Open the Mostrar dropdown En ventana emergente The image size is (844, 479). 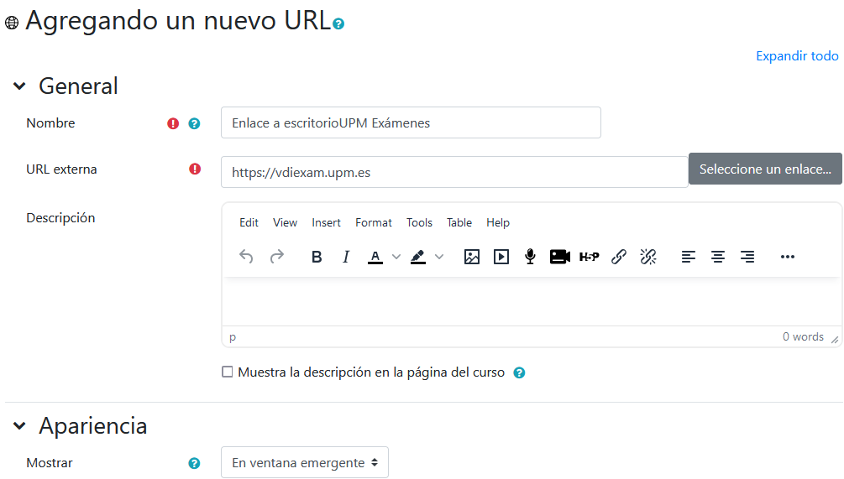click(305, 462)
